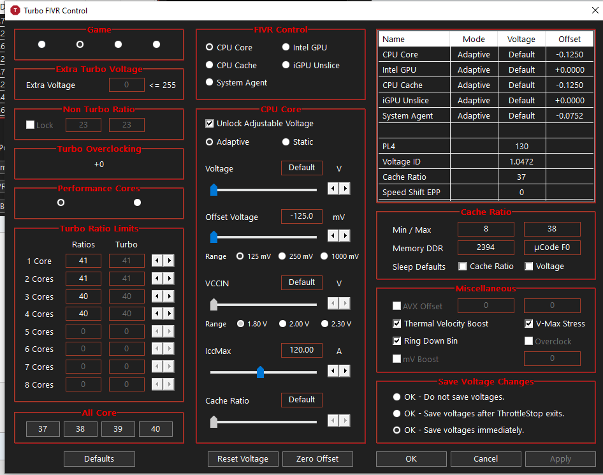
Task: Decrease 1 Core turbo ratio arrow
Action: [157, 261]
